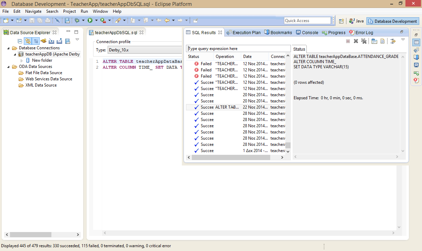The width and height of the screenshot is (422, 251).
Task: Switch to the Error Log tab
Action: point(361,32)
